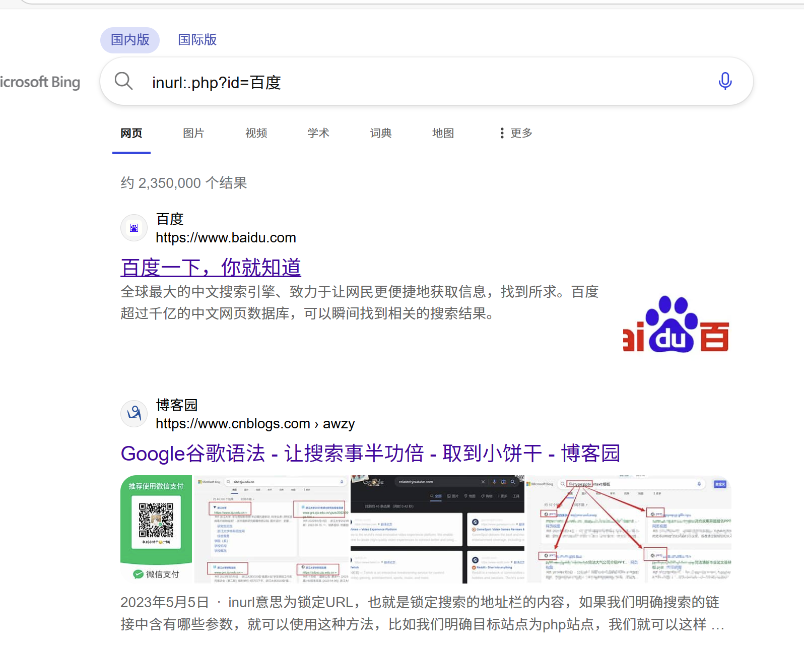The height and width of the screenshot is (645, 804).
Task: Select the 学术 tab
Action: [318, 133]
